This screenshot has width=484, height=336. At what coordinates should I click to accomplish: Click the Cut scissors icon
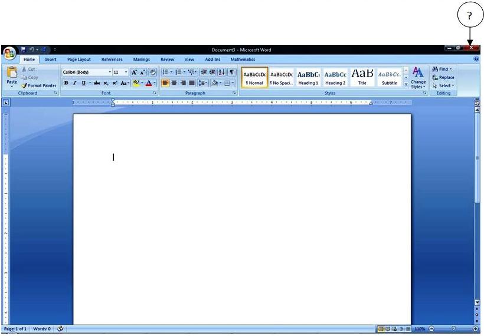click(x=24, y=69)
